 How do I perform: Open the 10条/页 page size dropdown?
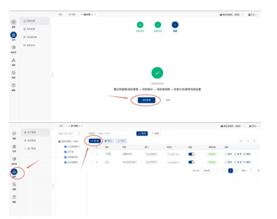(211, 171)
